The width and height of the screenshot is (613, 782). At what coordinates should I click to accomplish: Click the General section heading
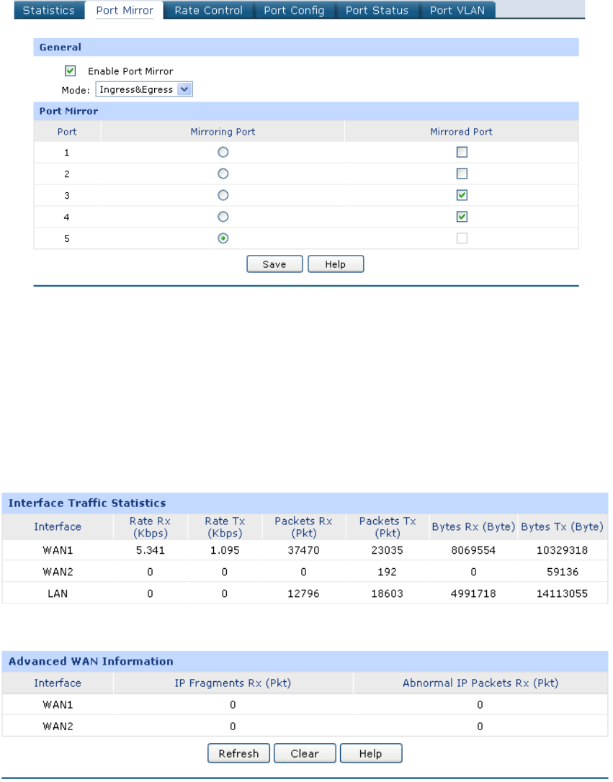(x=61, y=47)
